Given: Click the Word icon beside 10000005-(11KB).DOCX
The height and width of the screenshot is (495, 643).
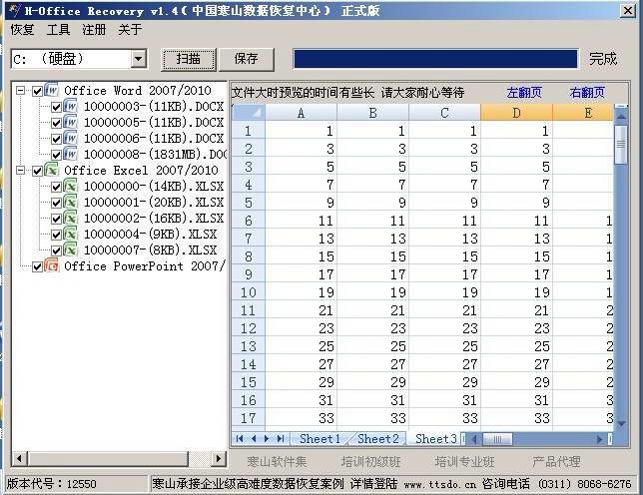Looking at the screenshot, I should click(71, 122).
